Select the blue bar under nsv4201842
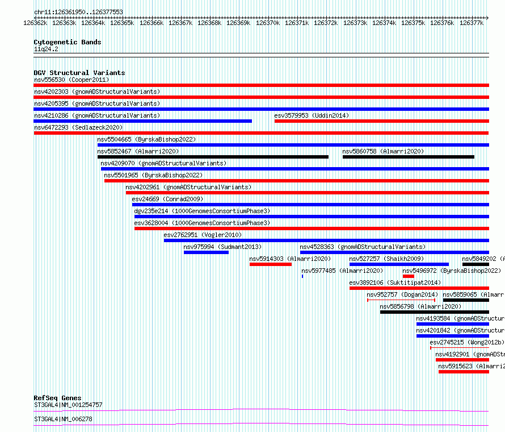 coord(453,336)
